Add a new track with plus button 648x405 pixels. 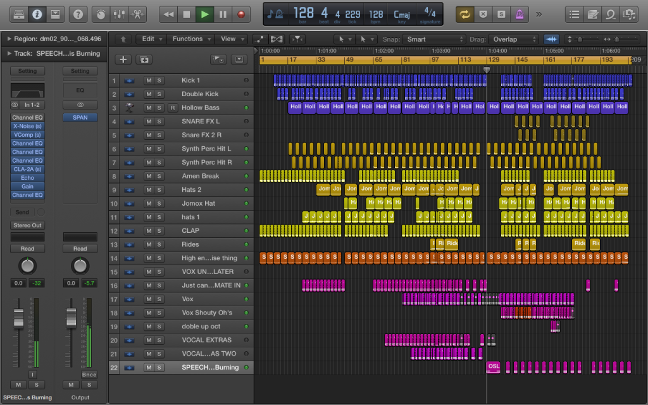[123, 59]
